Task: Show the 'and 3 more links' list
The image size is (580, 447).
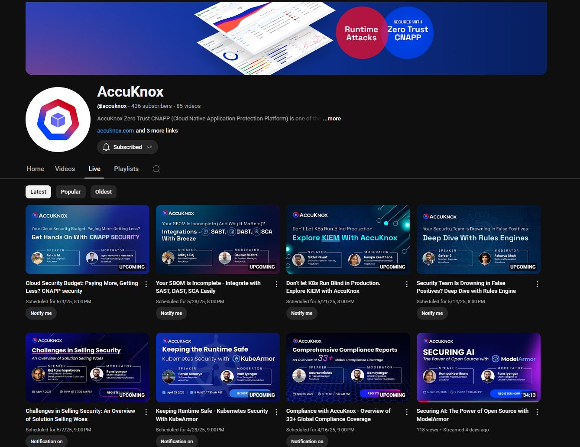Action: click(x=157, y=131)
